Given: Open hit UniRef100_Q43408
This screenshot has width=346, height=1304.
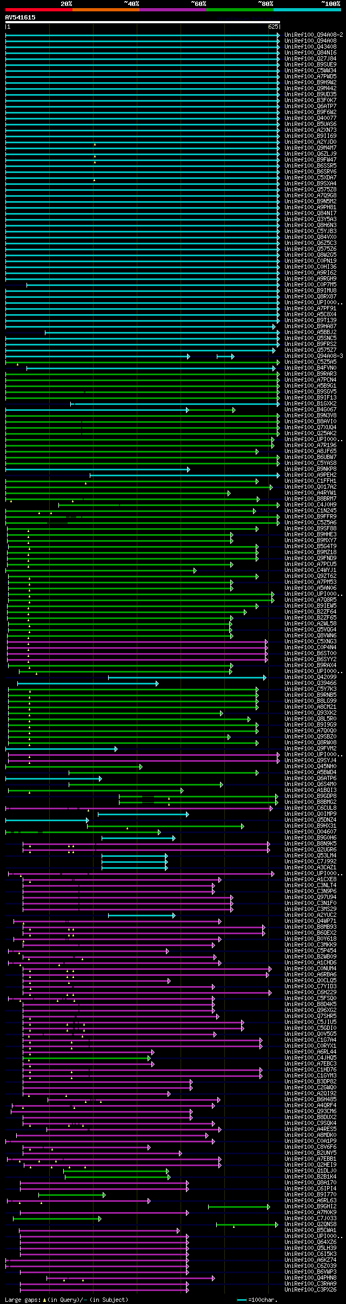Looking at the screenshot, I should 310,46.
